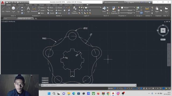Screen dimensions: 172x96
Task: Click the Group tool
Action: (138, 9)
